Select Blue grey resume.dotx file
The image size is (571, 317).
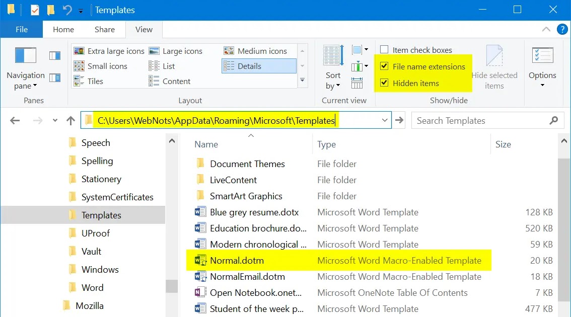tap(247, 212)
